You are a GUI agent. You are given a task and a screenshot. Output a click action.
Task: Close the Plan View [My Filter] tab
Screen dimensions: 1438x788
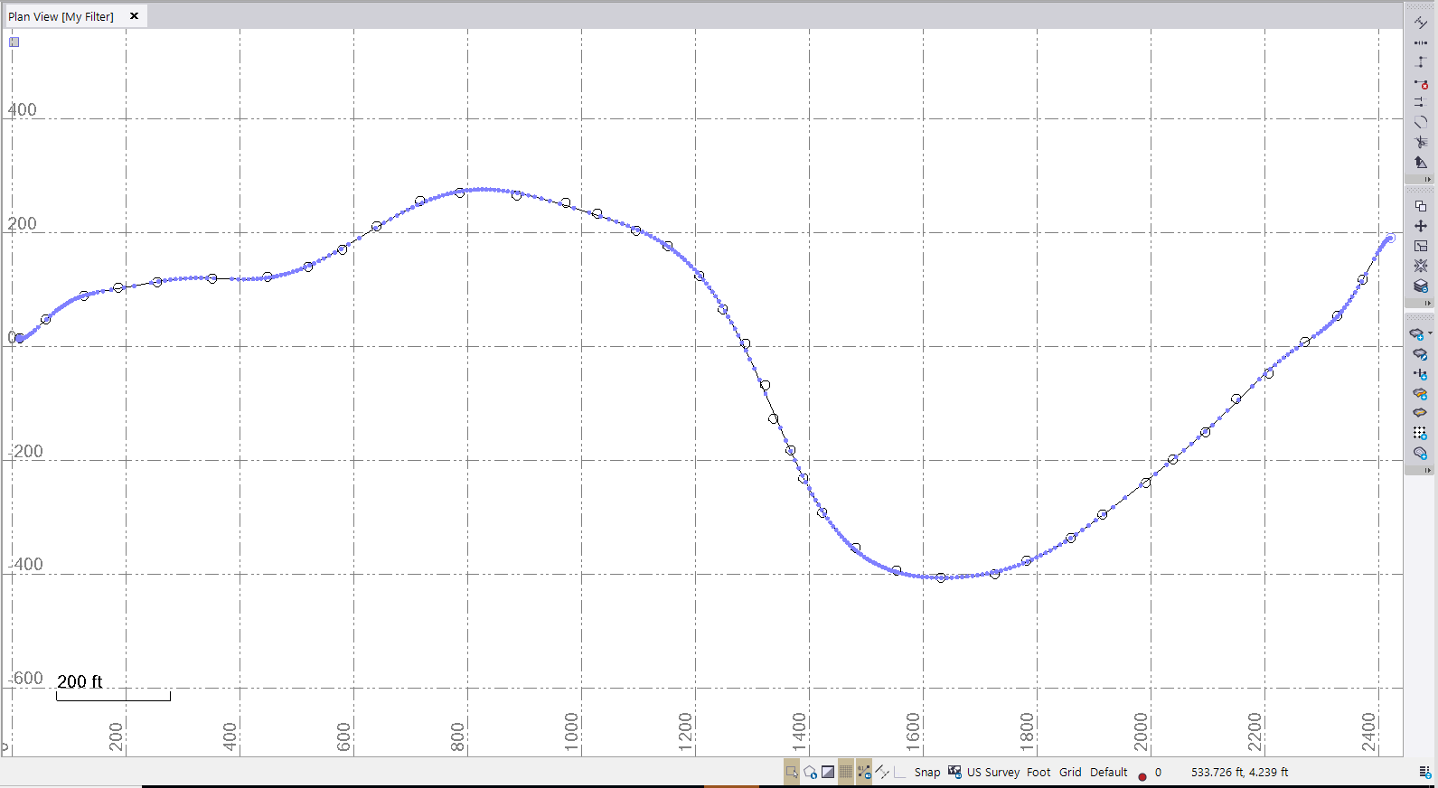(x=134, y=16)
